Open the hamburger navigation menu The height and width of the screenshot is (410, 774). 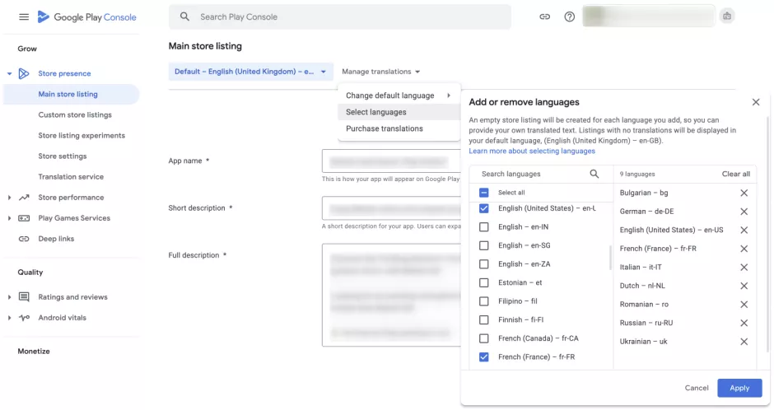24,16
